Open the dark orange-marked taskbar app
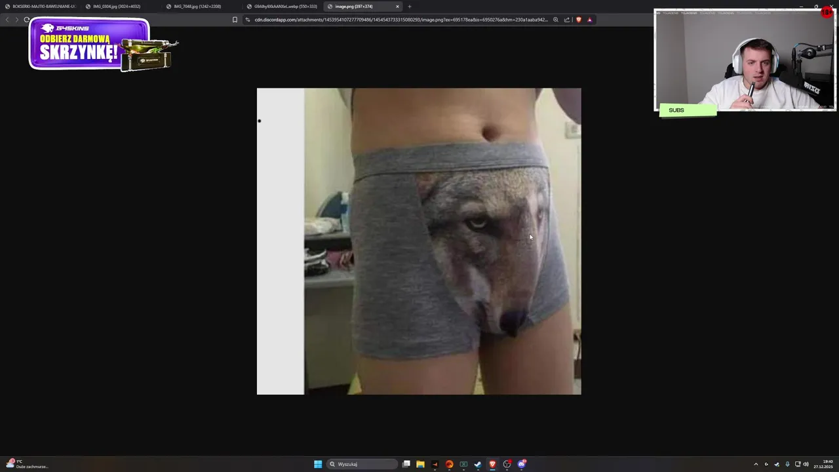 (x=435, y=464)
